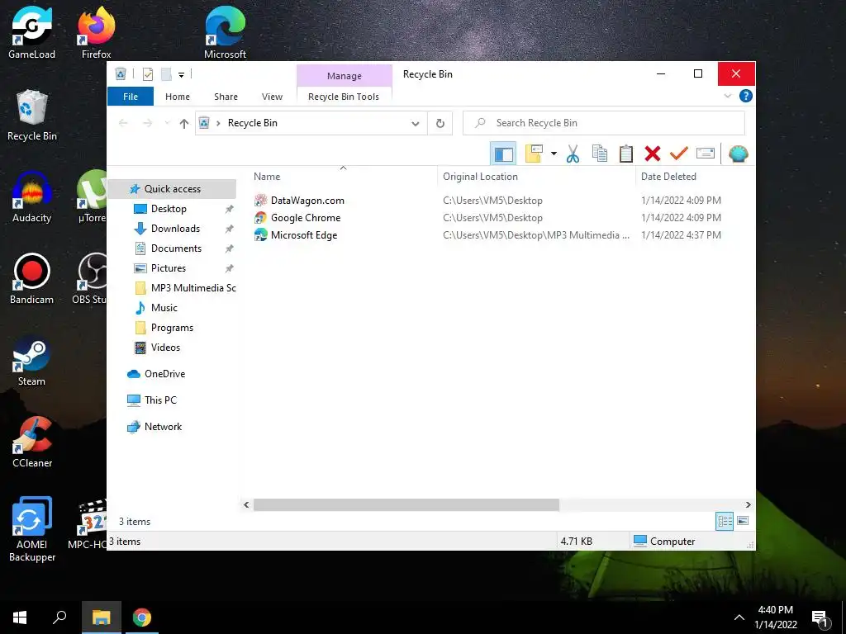Open Pictures in Quick access
The image size is (846, 634).
tap(169, 268)
